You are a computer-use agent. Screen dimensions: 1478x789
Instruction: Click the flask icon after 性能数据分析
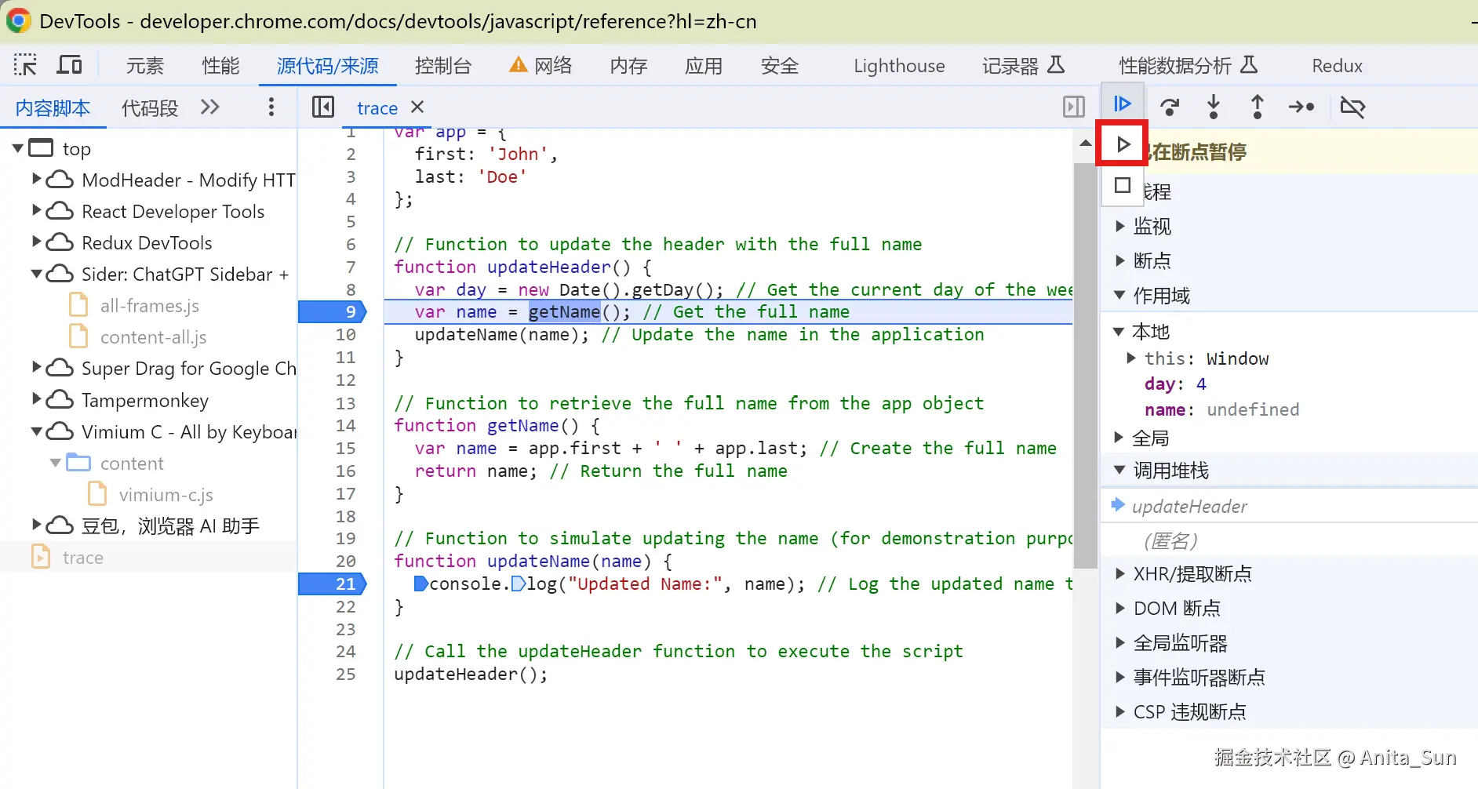click(x=1249, y=65)
